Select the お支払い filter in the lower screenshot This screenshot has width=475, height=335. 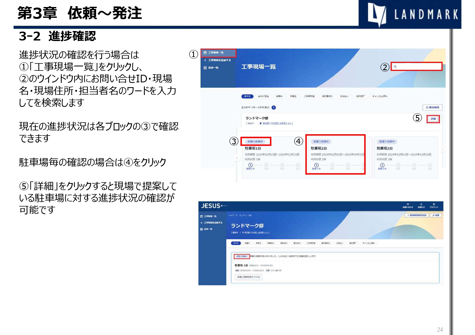340,243
